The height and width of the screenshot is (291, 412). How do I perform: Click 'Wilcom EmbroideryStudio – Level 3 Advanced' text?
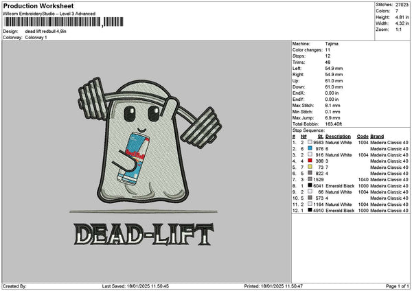[49, 14]
